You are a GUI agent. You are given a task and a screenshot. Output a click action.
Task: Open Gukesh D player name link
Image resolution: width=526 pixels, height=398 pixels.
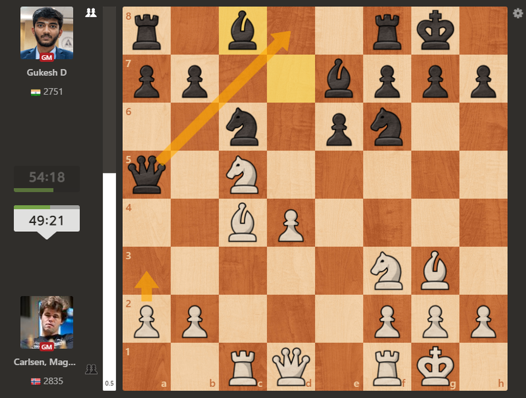coord(47,73)
